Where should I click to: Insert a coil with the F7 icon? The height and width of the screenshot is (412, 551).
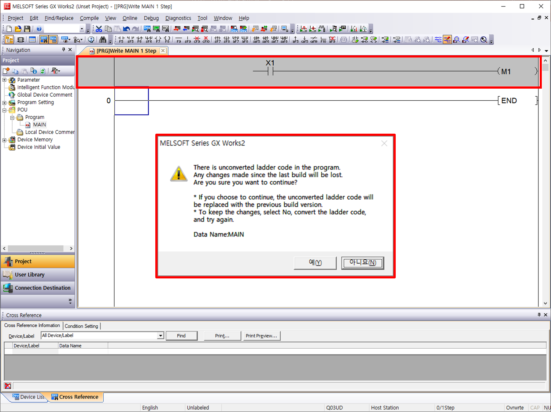pyautogui.click(x=158, y=40)
